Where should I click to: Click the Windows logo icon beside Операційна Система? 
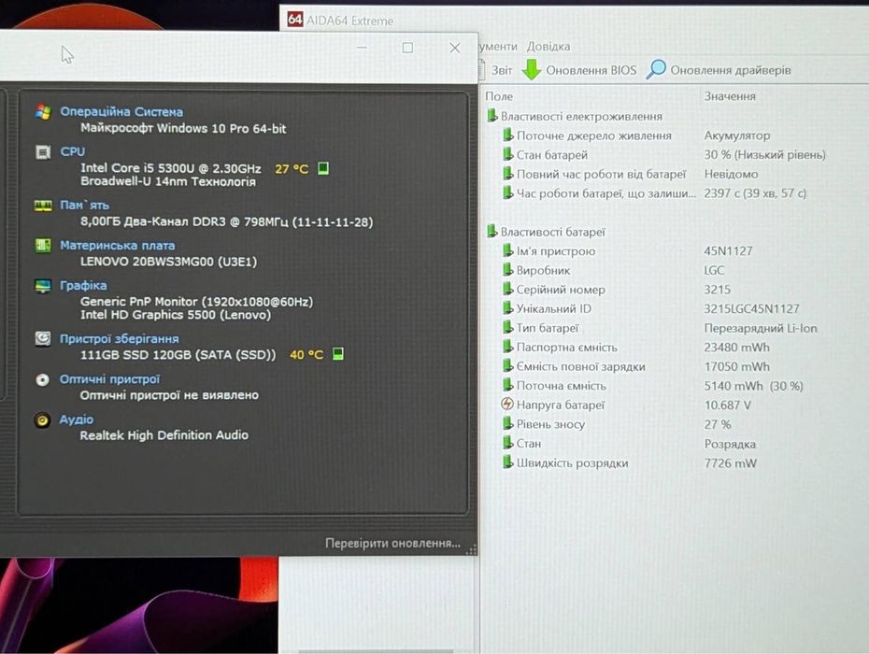click(43, 111)
